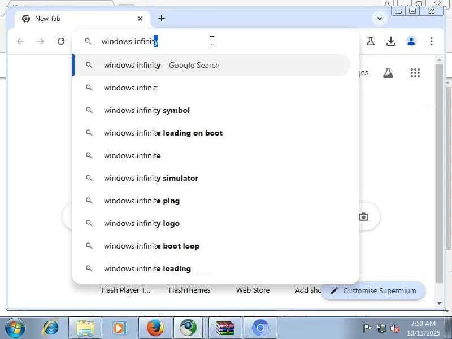Close the New Tab tab
Screen dimensions: 452x339
pyautogui.click(x=140, y=19)
